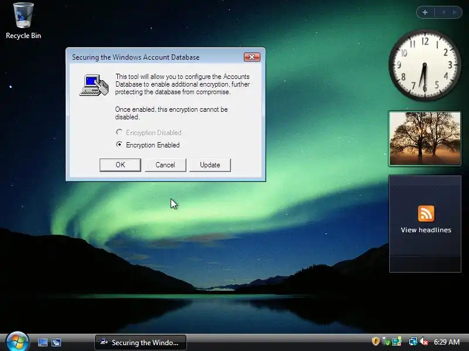Open the network connection tray icon
469x351 pixels.
[x=413, y=341]
